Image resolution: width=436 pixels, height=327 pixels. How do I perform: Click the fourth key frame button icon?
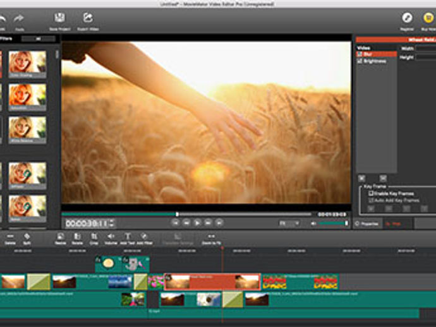(x=424, y=208)
